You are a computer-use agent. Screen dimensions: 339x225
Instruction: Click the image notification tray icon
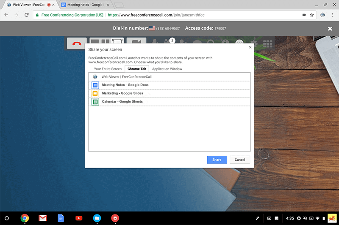(277, 218)
